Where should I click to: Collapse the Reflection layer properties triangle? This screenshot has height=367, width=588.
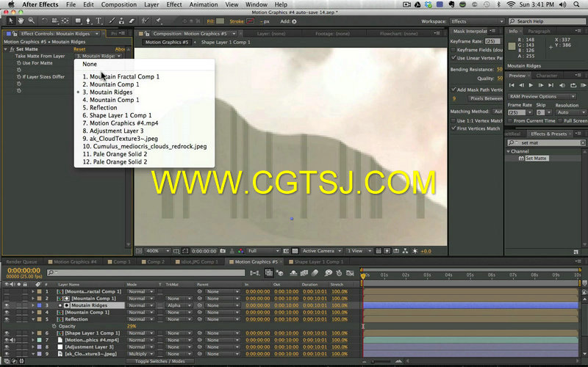(x=33, y=319)
